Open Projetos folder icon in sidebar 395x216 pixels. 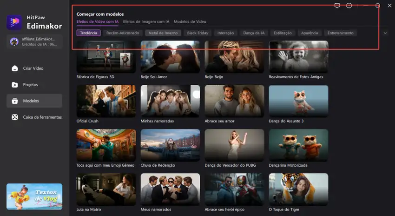15,85
